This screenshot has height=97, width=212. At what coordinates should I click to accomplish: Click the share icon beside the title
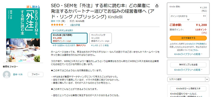tap(157, 6)
